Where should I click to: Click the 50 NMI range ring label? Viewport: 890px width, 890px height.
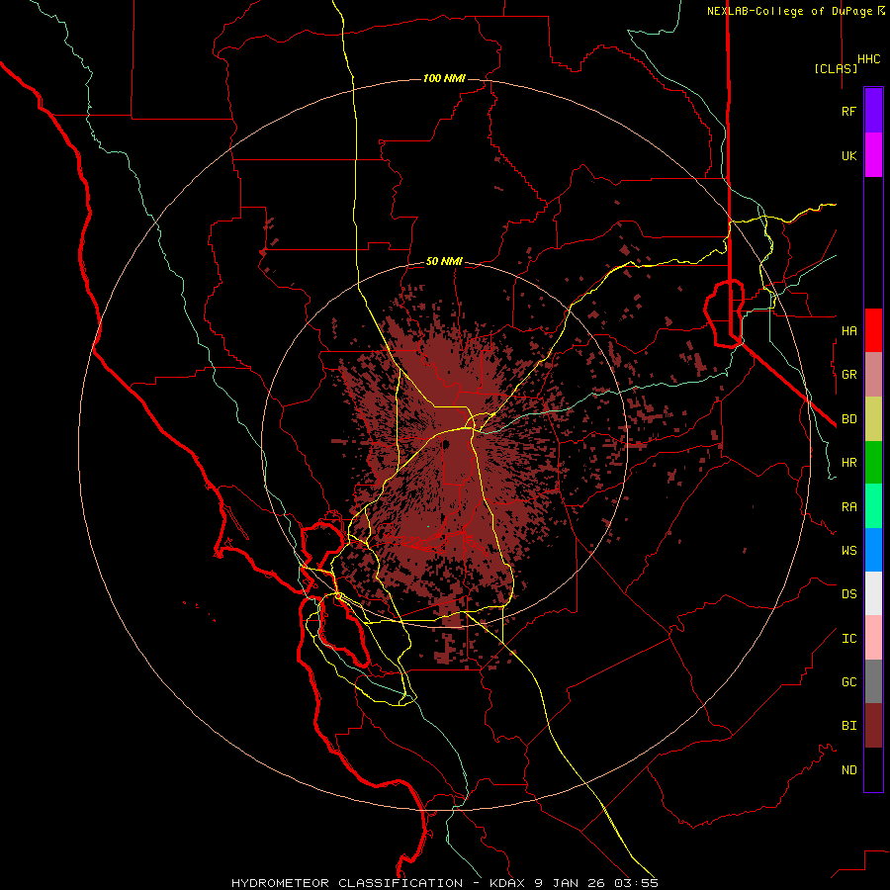pos(444,262)
